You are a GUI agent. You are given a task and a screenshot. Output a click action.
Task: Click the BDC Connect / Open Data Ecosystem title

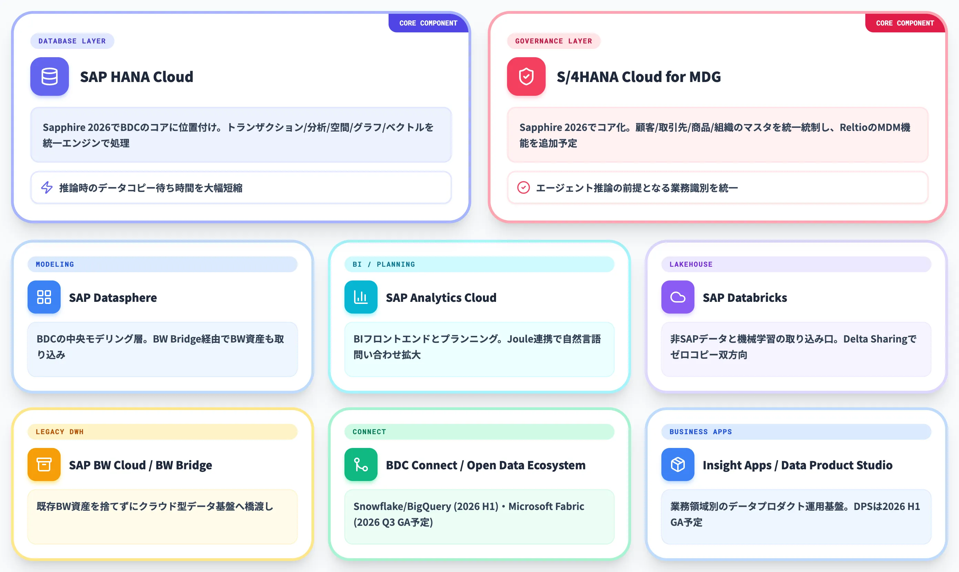tap(485, 465)
